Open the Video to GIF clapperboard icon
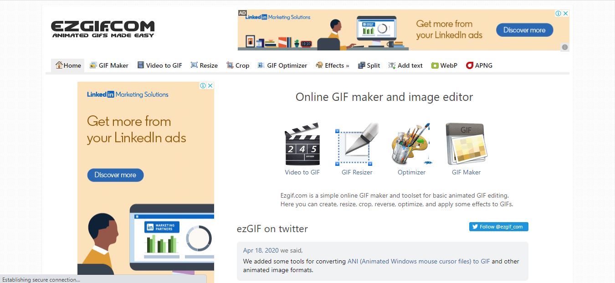The width and height of the screenshot is (615, 283). (x=302, y=144)
